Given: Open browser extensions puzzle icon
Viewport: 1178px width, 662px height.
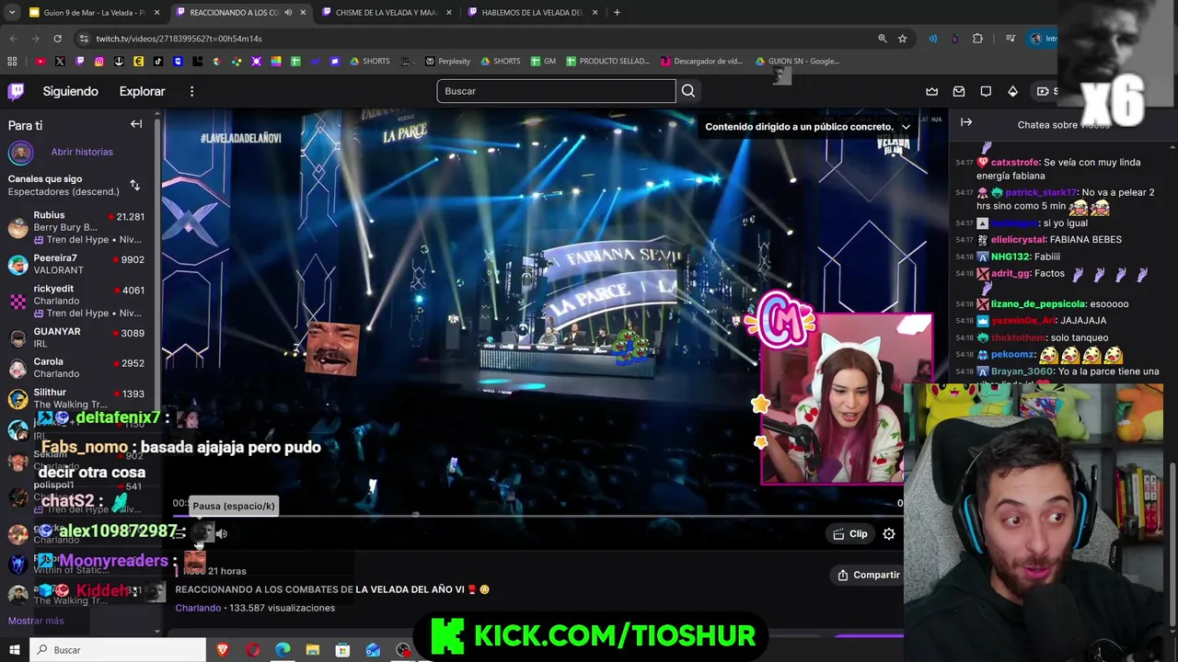Looking at the screenshot, I should 977,39.
